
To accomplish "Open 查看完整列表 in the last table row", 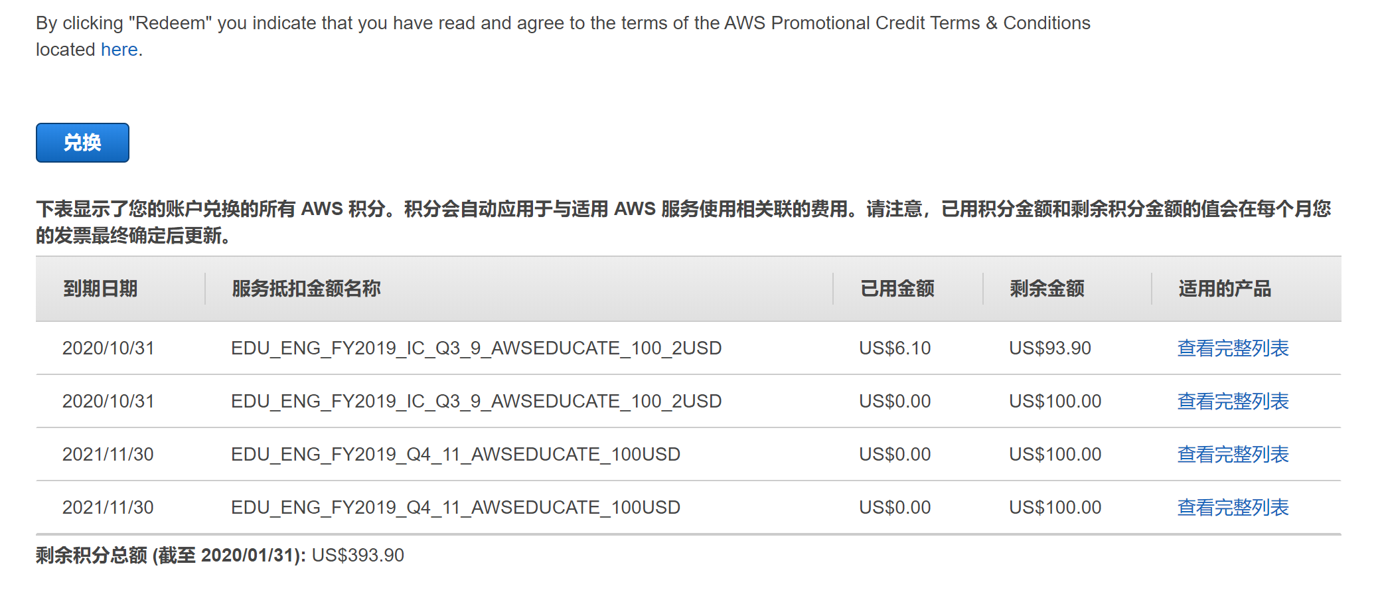I will click(x=1232, y=508).
